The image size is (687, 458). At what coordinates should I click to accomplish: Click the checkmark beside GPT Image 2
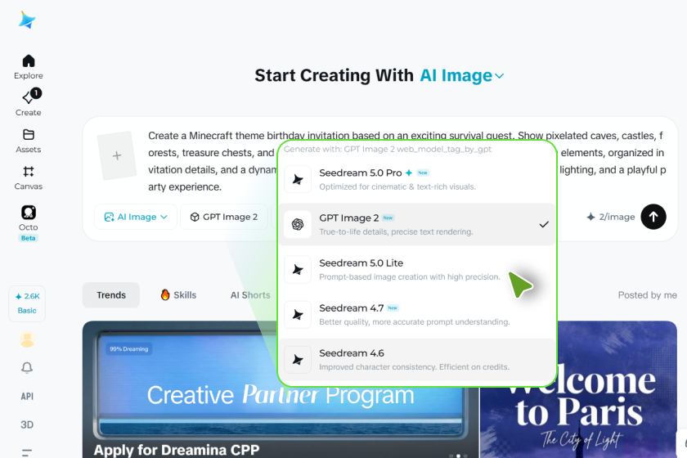click(544, 224)
